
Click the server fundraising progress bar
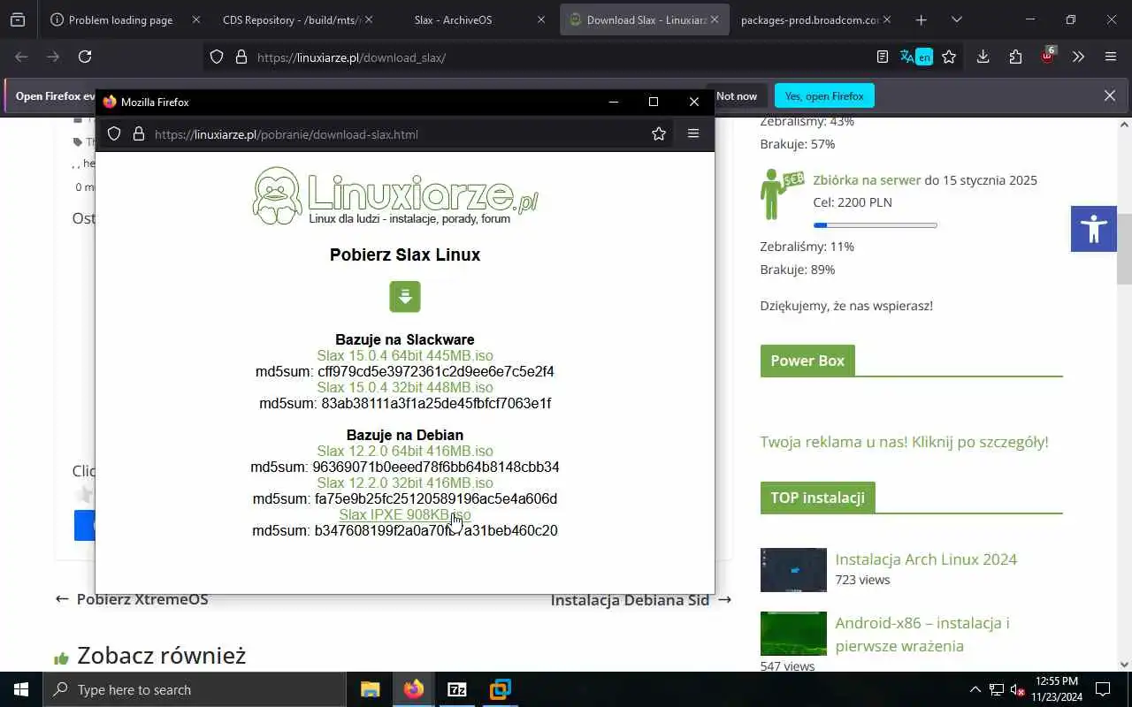coord(875,225)
